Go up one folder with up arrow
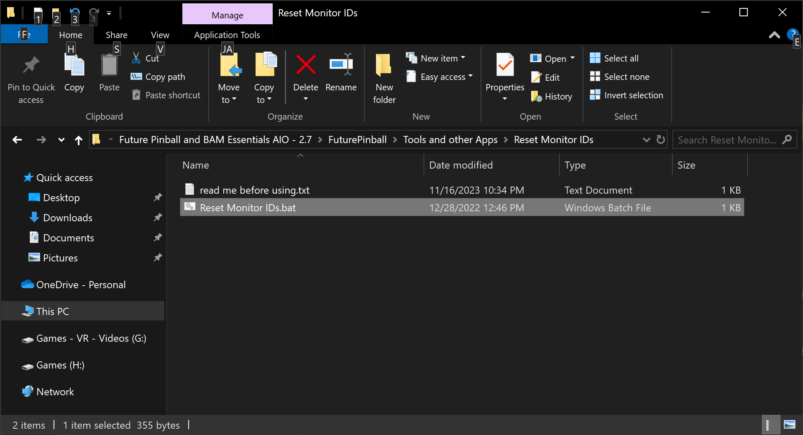 coord(79,140)
